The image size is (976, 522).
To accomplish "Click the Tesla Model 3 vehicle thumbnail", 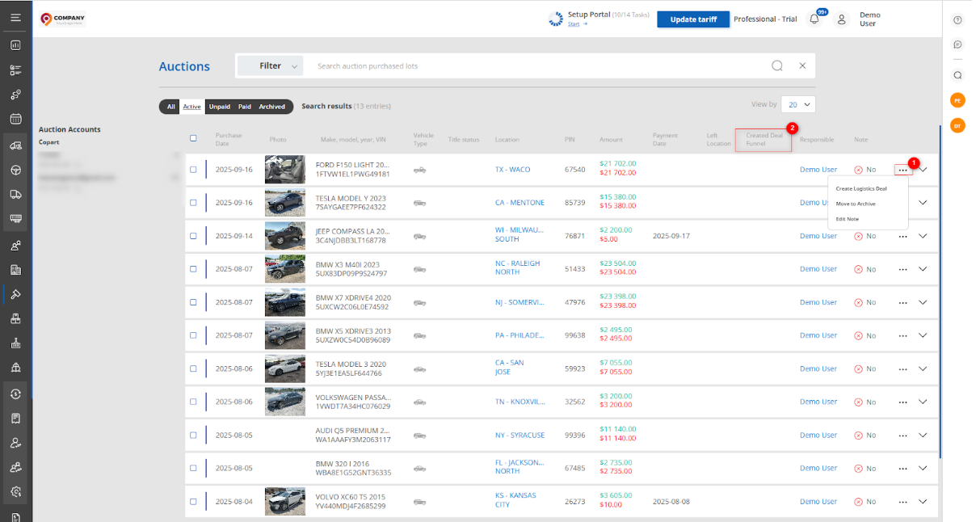I will 284,368.
